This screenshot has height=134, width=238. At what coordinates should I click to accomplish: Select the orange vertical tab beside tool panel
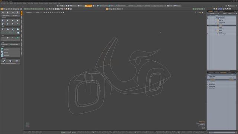pos(22,13)
